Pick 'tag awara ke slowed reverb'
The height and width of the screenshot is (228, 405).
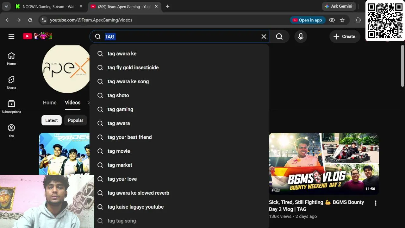[x=179, y=193]
